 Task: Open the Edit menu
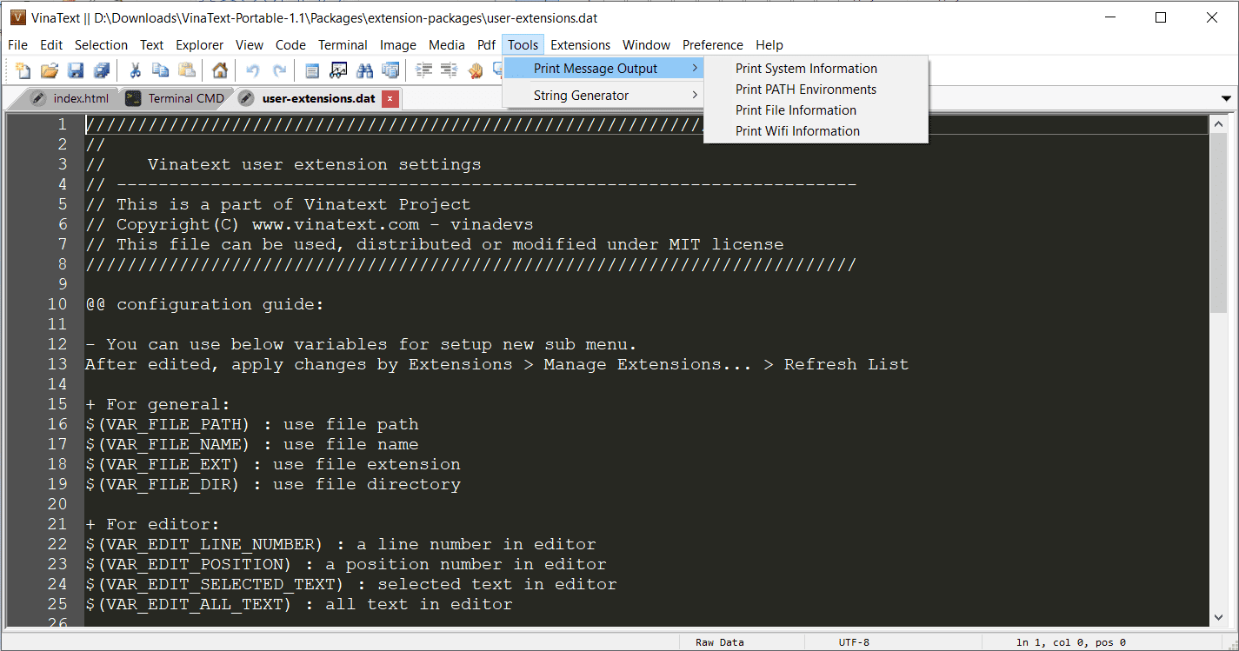pyautogui.click(x=51, y=45)
